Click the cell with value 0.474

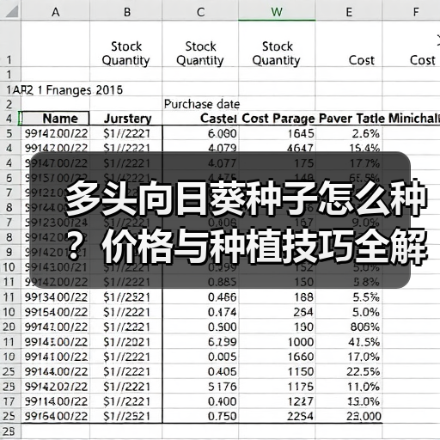coord(200,312)
